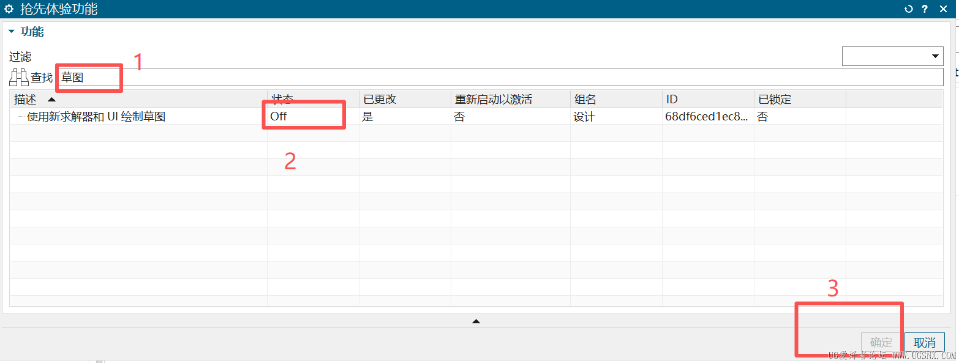959x363 pixels.
Task: Click the 确定 button
Action: 881,343
